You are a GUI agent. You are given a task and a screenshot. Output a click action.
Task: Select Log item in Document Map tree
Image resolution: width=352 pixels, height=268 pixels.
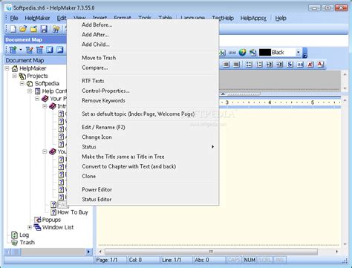tap(24, 235)
